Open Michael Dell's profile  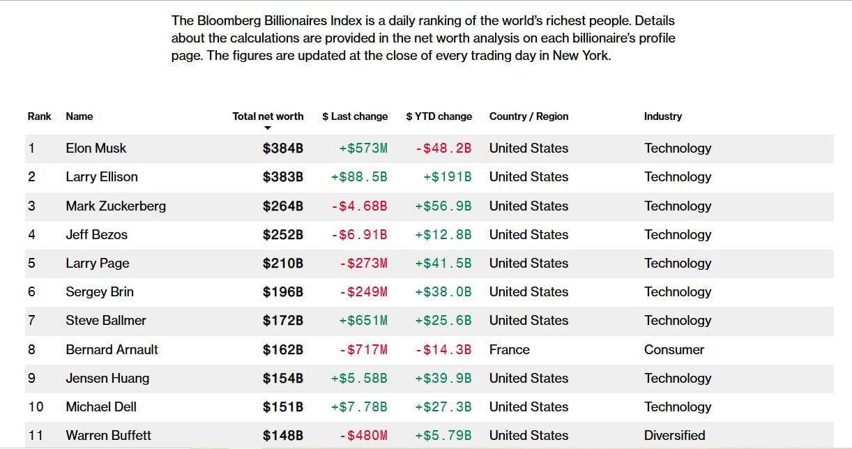point(101,407)
